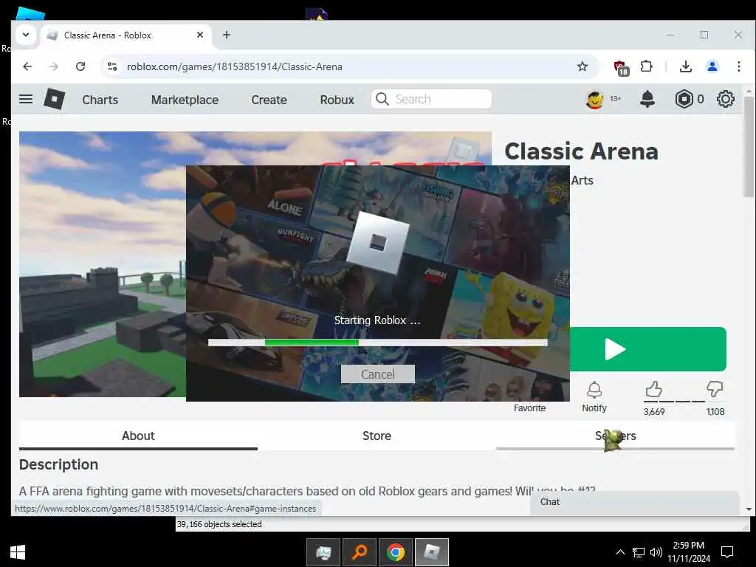Open the tab search dropdown arrow

26,35
